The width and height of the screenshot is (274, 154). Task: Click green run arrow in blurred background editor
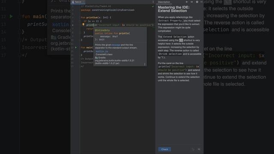coord(11,16)
